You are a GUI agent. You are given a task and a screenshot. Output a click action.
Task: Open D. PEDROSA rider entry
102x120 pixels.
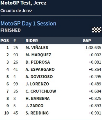[38, 62]
